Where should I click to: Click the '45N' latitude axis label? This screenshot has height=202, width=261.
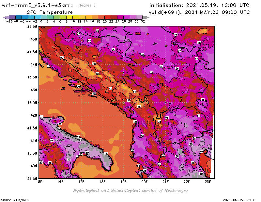(34, 39)
